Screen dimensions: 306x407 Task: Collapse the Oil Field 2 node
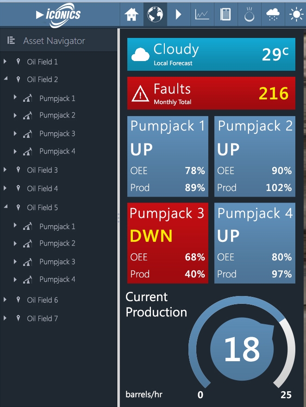tap(6, 78)
